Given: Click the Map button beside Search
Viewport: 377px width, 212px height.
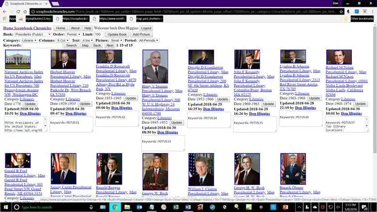Looking at the screenshot, I should [x=85, y=45].
